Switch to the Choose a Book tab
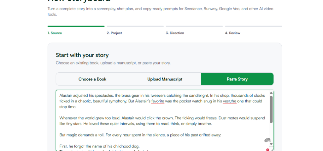Screen dimensions: 323x151 tap(92, 79)
